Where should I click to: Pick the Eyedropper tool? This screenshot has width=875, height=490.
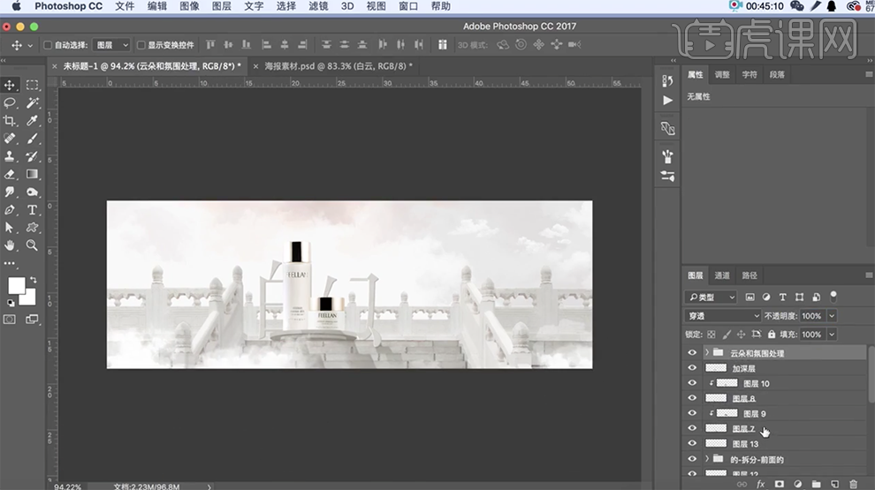point(32,120)
